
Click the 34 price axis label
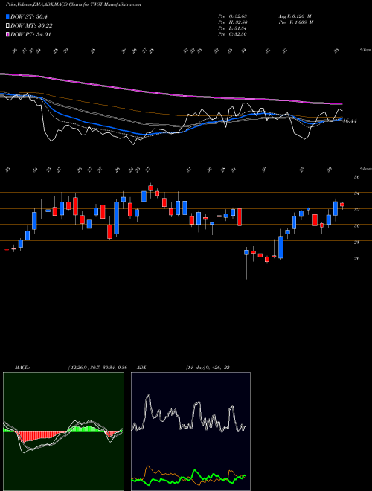[356, 193]
